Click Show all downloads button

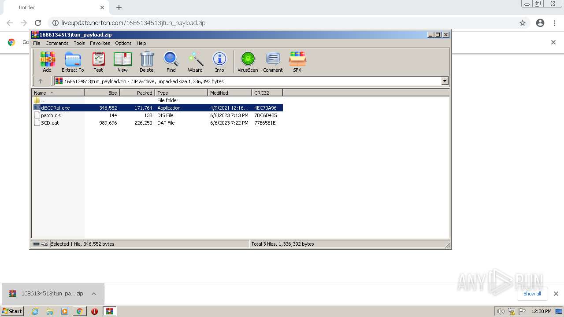point(532,294)
